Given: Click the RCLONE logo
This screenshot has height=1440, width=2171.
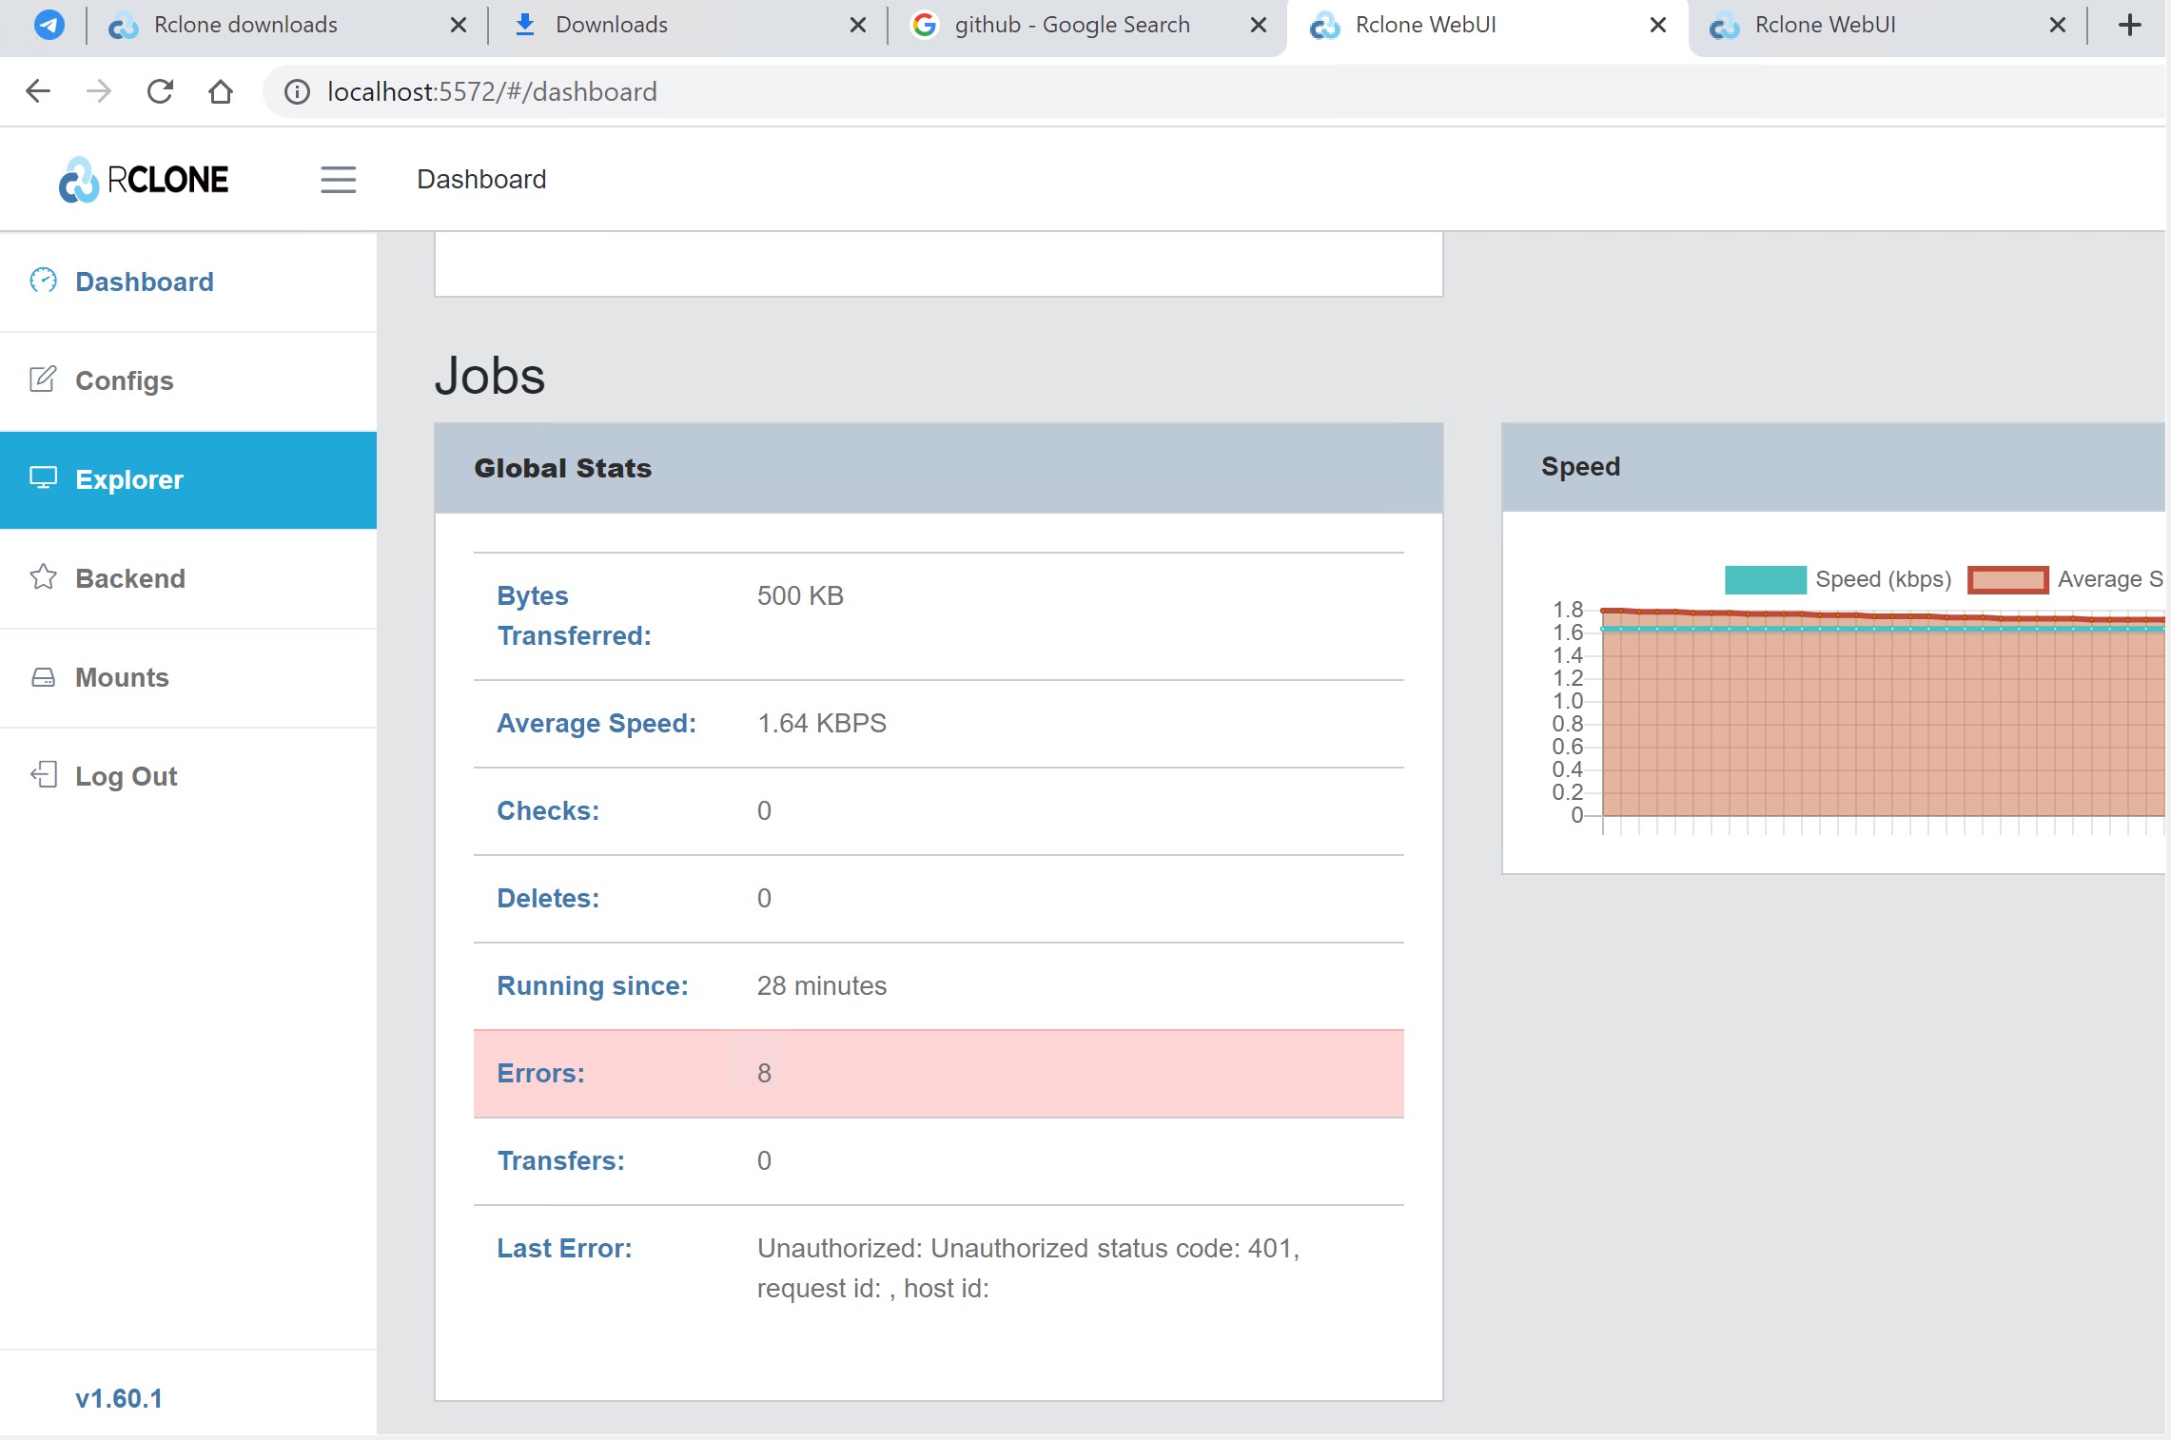Looking at the screenshot, I should (x=143, y=179).
